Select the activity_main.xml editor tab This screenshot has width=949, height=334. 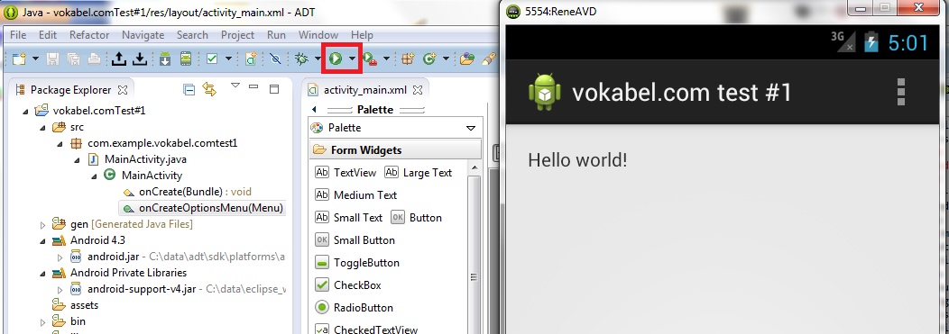coord(365,90)
